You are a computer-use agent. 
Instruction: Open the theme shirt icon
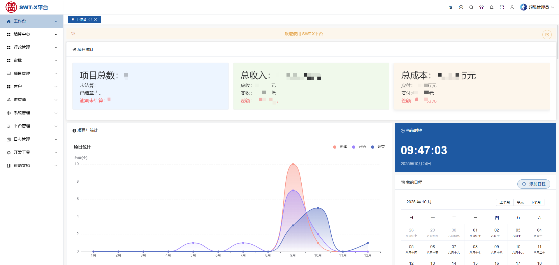[x=481, y=7]
